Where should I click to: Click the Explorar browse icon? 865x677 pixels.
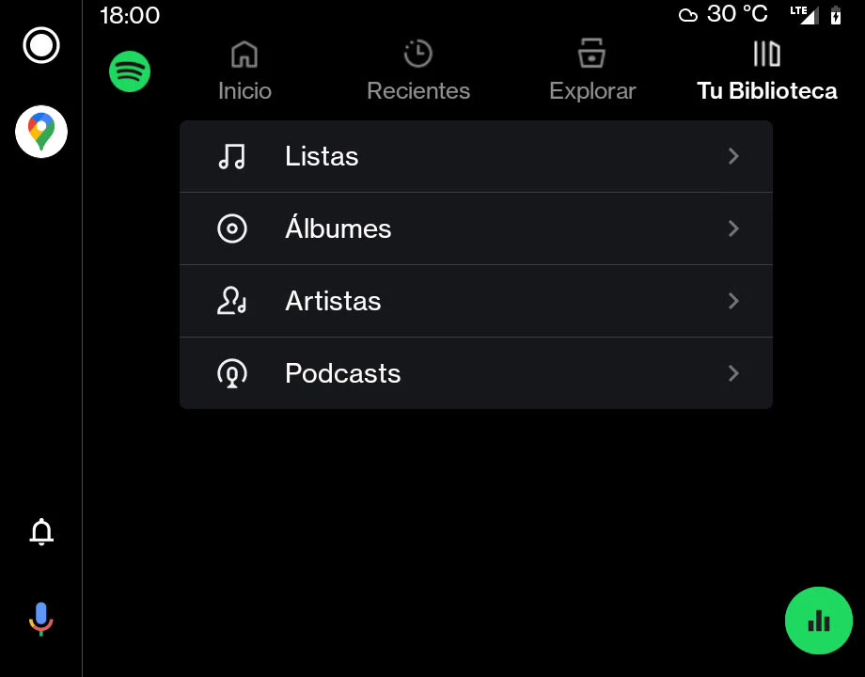pyautogui.click(x=592, y=53)
